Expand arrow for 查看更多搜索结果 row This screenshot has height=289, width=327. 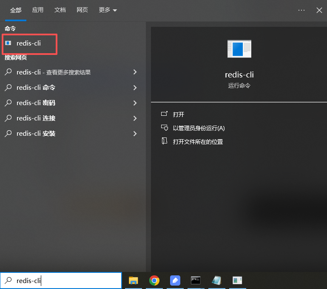pyautogui.click(x=135, y=72)
